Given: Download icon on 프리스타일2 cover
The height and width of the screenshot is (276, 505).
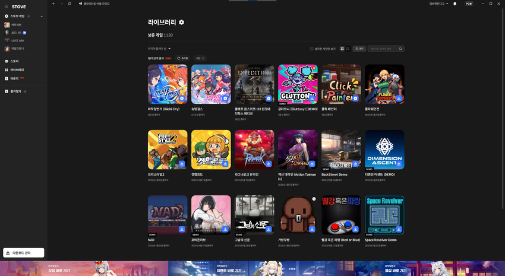Looking at the screenshot, I should click(x=182, y=164).
